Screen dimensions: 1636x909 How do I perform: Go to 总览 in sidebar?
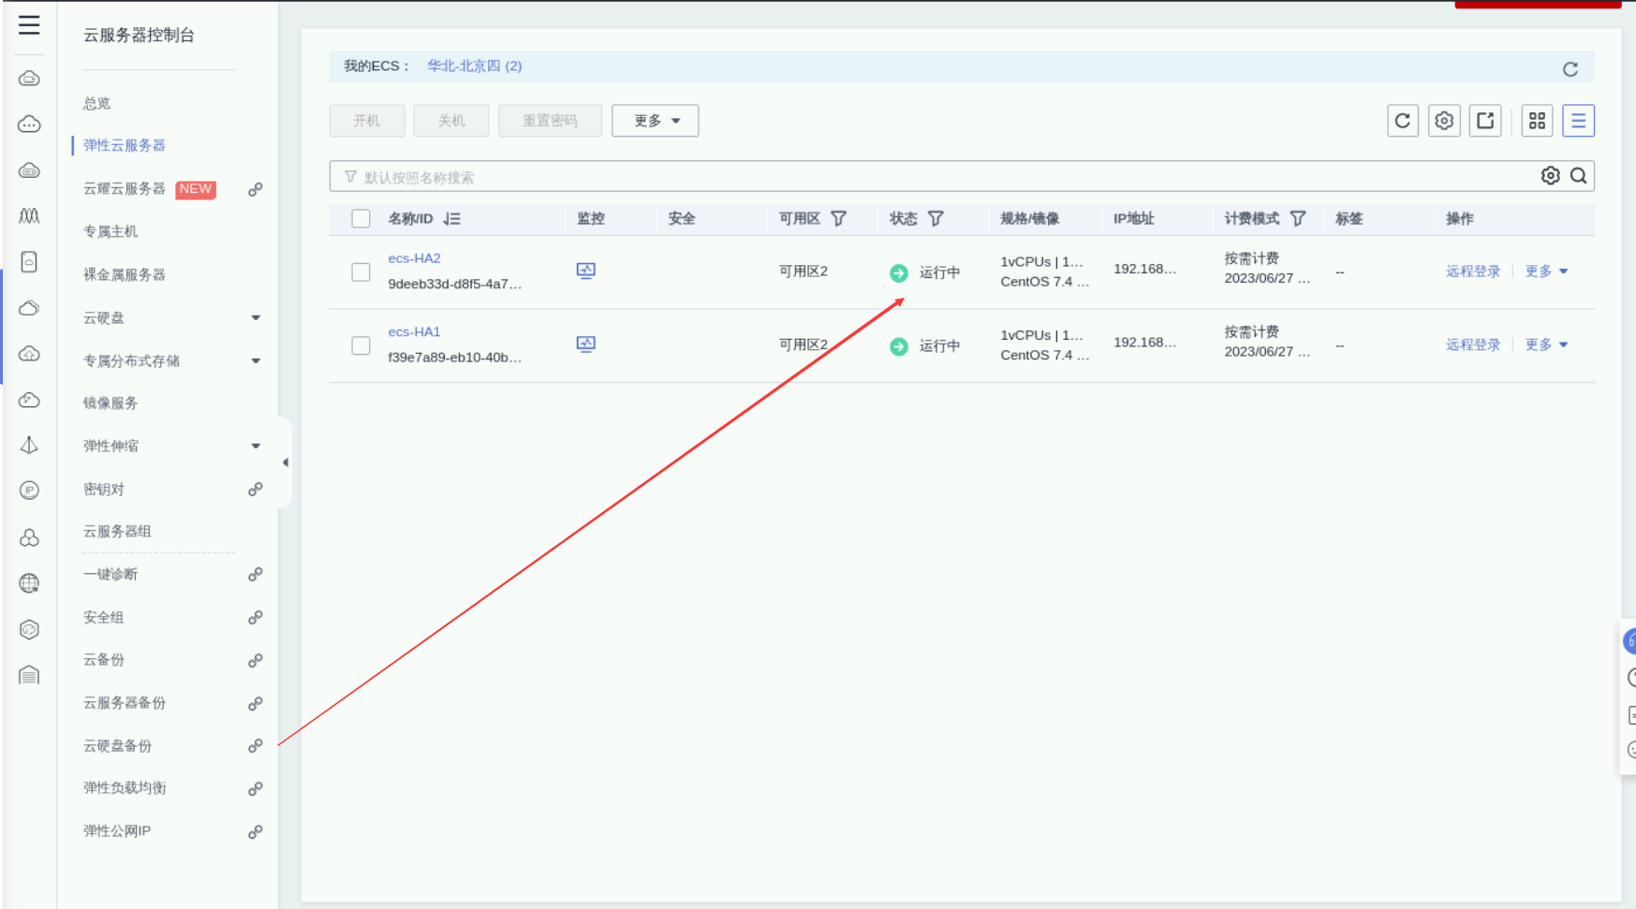point(97,103)
